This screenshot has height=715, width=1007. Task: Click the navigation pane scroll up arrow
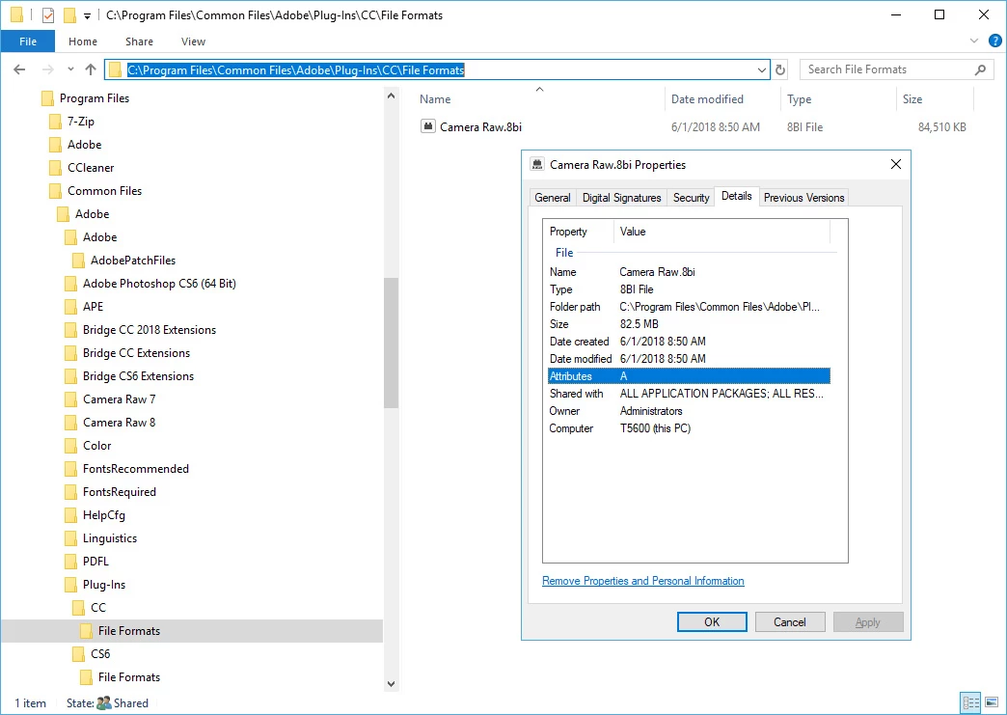pyautogui.click(x=391, y=96)
